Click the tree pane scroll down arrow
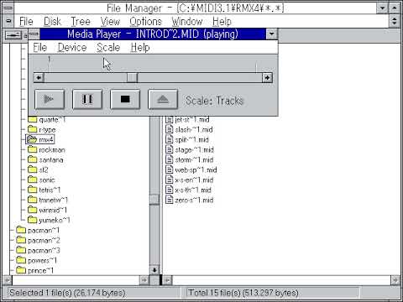Screen dimensions: 403x302 154,270
